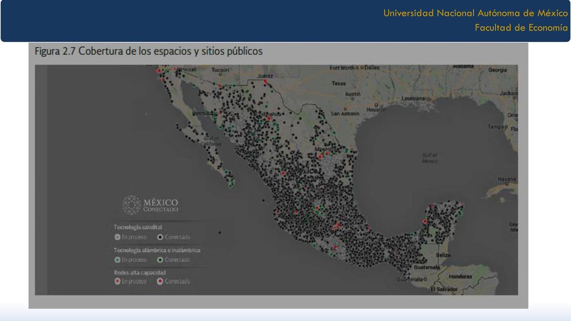This screenshot has height=321, width=571.
Task: Click 'Conectado' label under Redes alta capacidad
Action: 177,281
